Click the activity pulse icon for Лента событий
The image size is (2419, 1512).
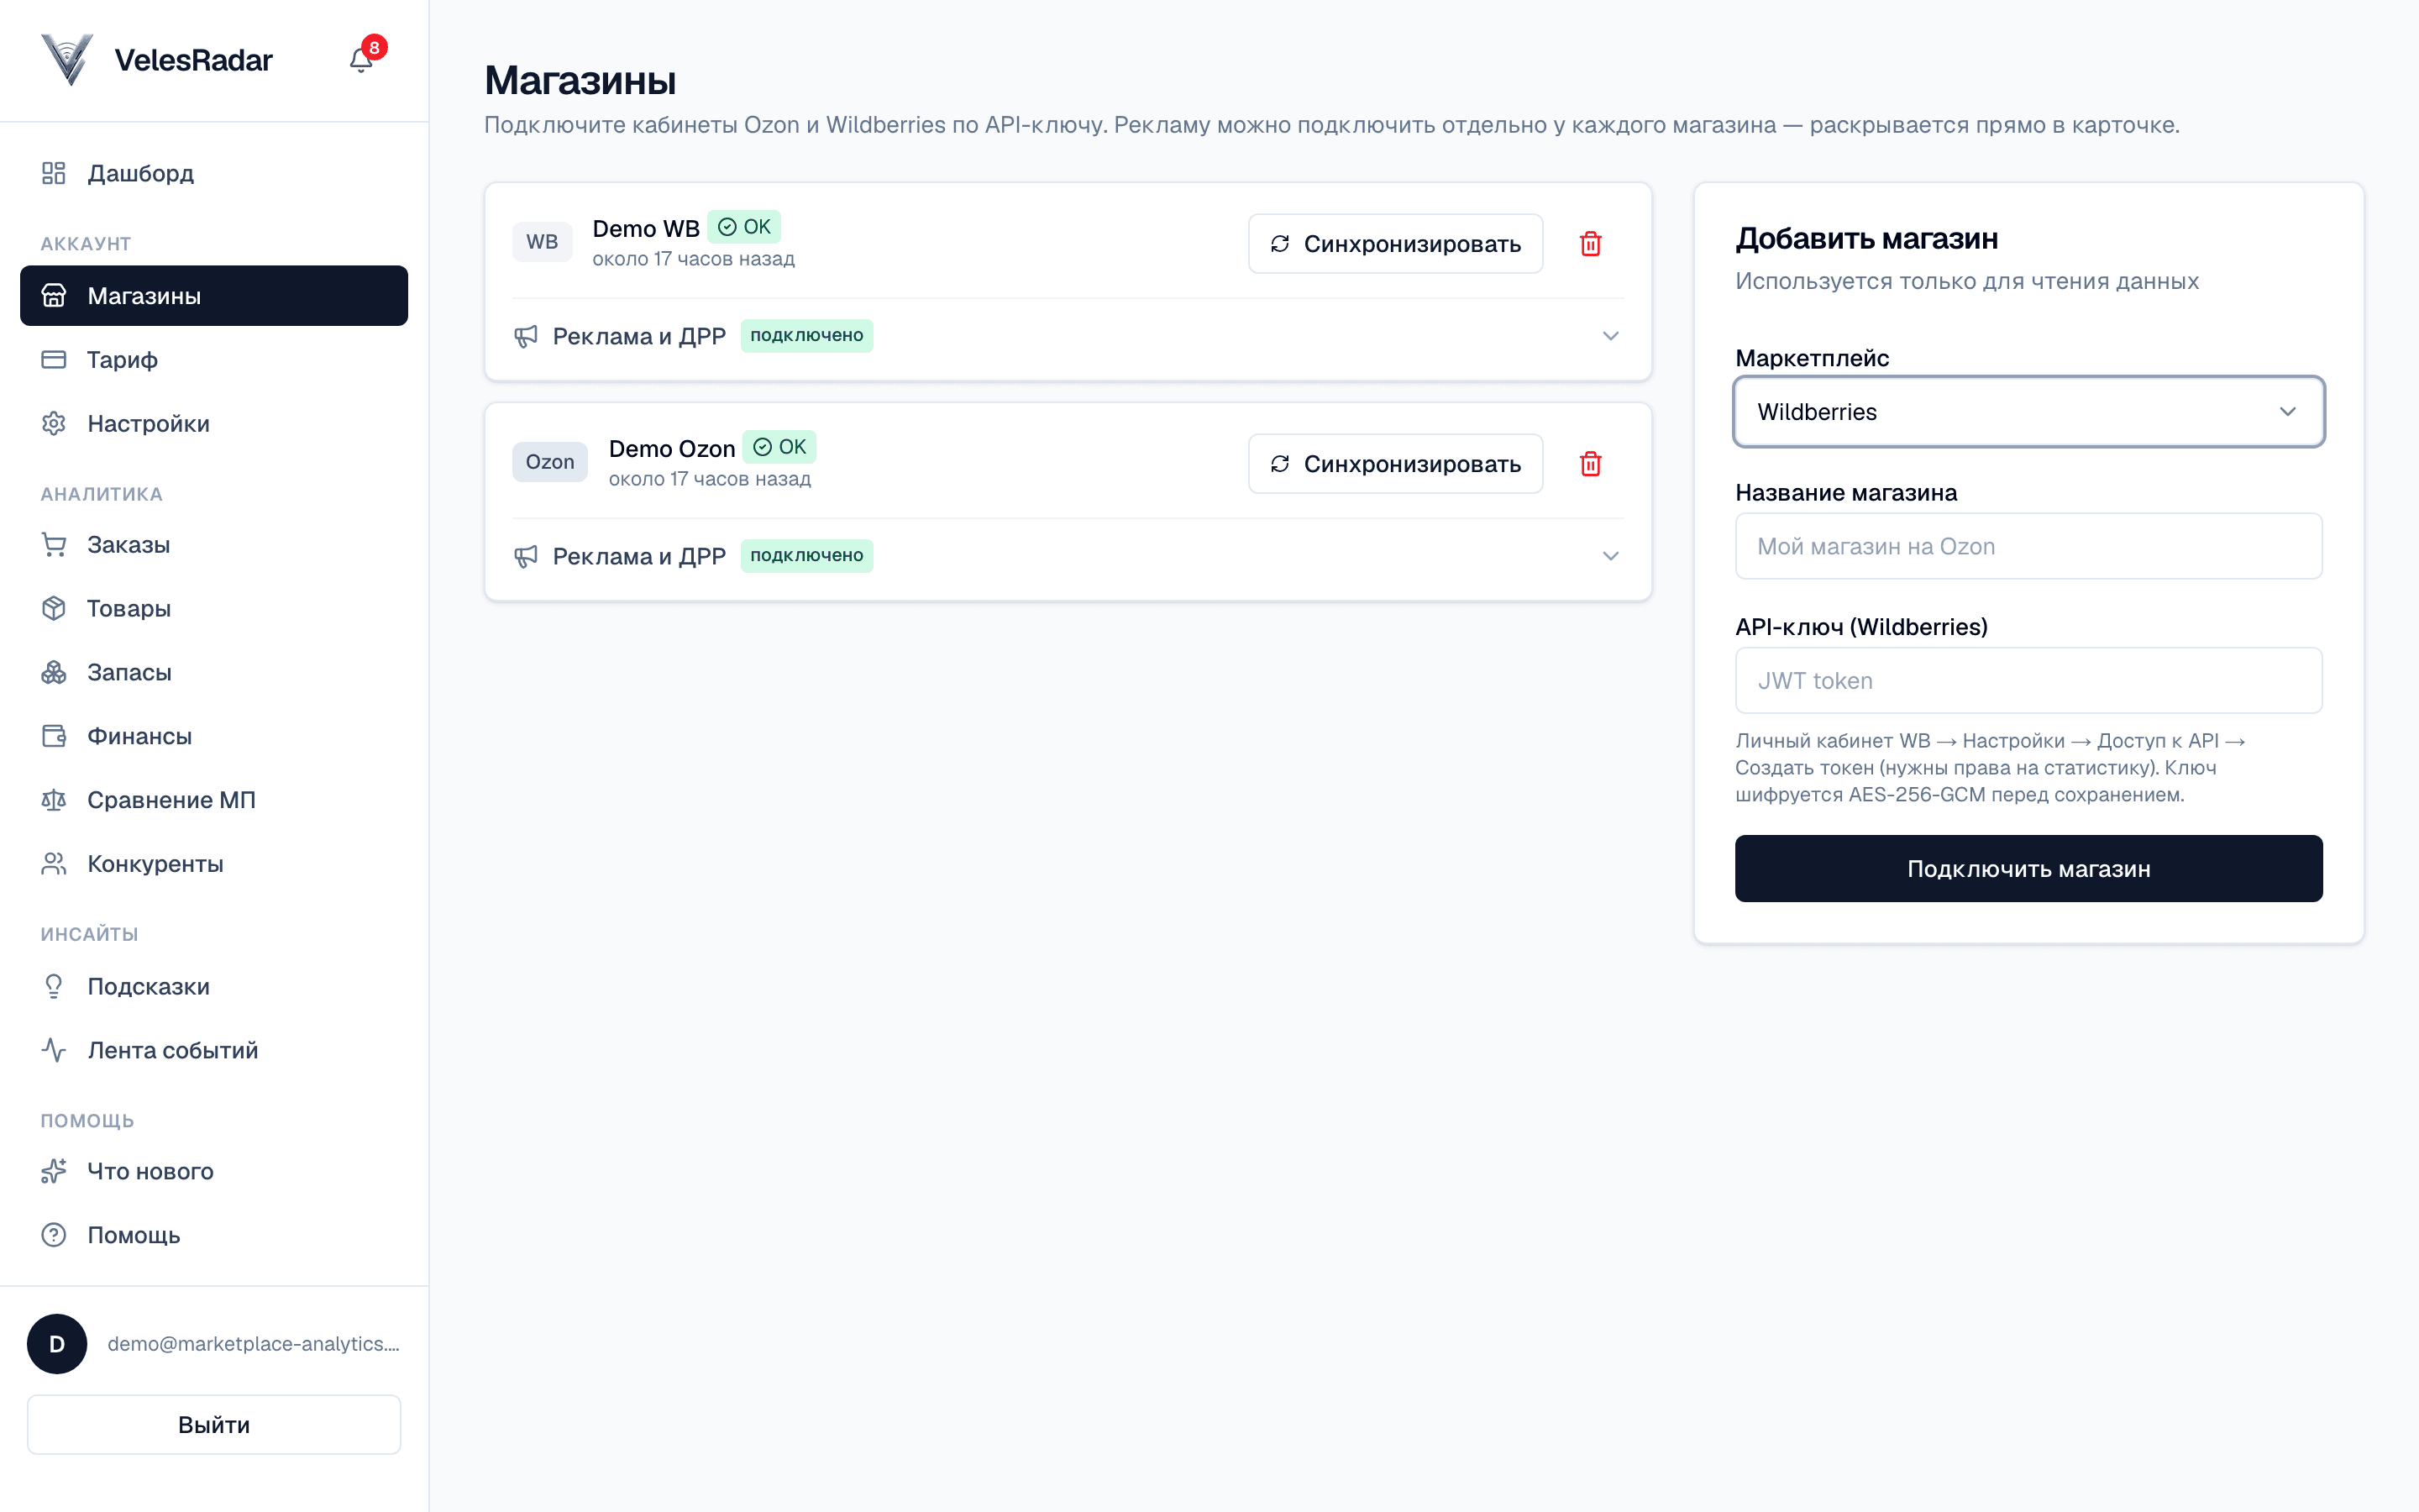pos(54,1050)
